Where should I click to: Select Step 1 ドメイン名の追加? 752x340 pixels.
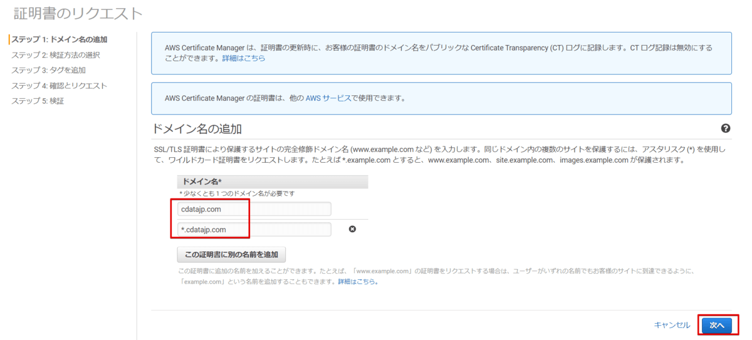59,39
